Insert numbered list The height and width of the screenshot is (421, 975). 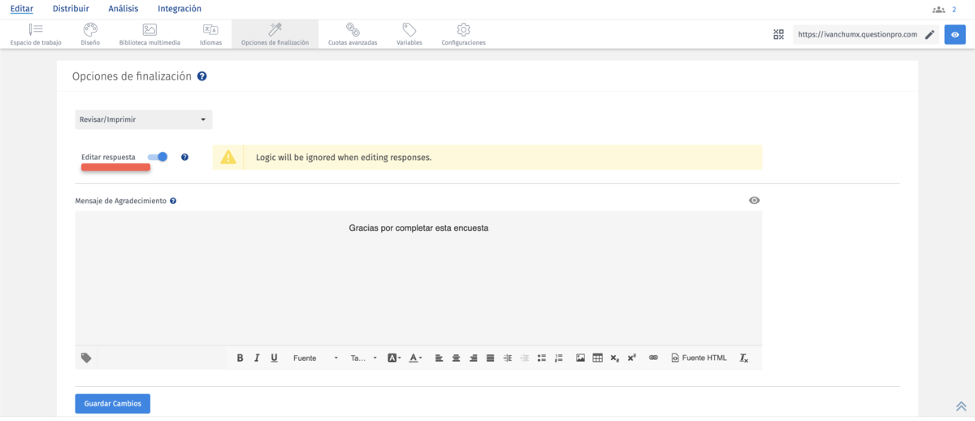[558, 358]
